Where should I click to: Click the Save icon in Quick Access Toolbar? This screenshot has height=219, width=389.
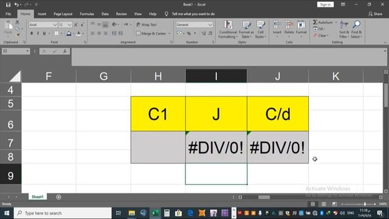[x=8, y=4]
